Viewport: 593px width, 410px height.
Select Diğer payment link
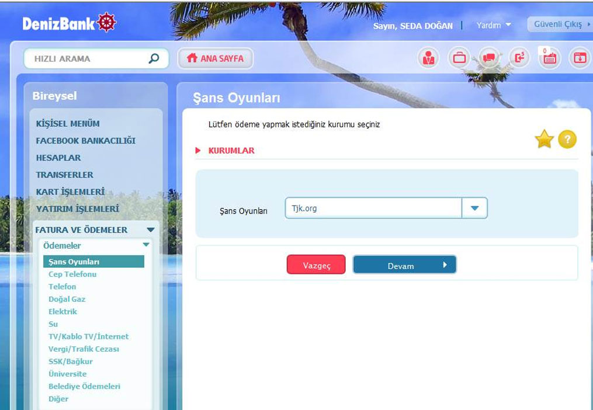(58, 399)
